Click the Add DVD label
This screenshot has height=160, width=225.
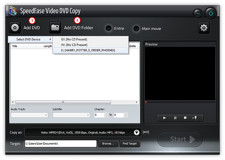[x=31, y=28]
